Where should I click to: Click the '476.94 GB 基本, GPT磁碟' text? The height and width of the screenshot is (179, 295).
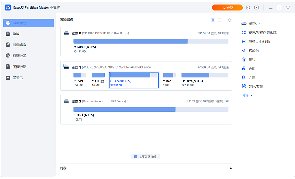[213, 67]
